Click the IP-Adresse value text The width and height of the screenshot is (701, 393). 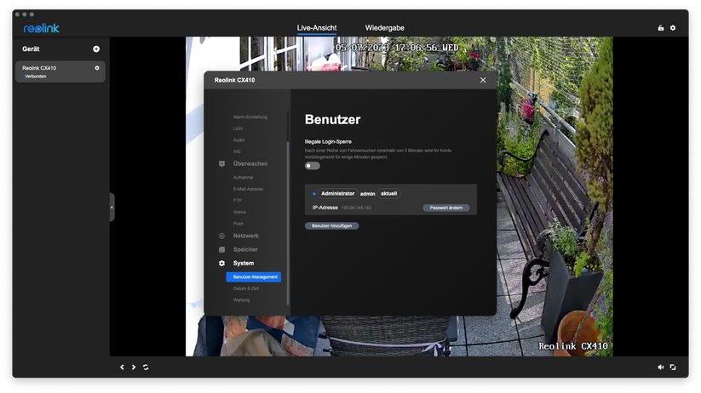pos(356,208)
